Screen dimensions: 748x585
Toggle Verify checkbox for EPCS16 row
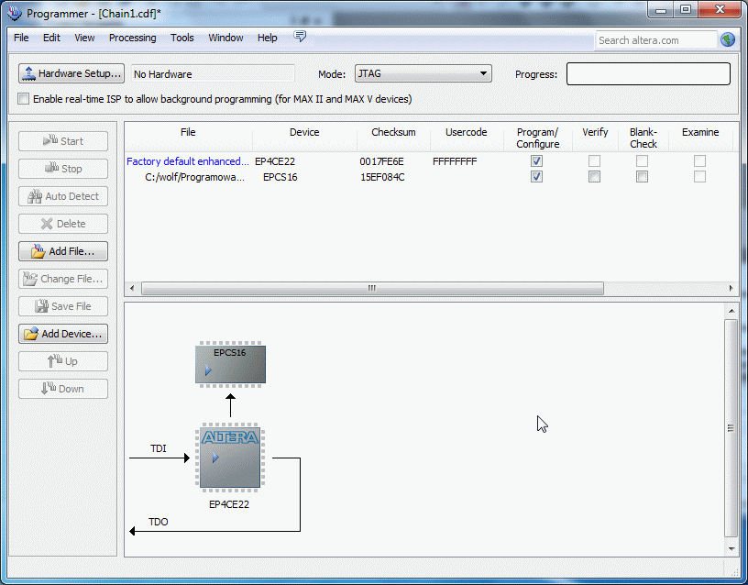coord(594,177)
